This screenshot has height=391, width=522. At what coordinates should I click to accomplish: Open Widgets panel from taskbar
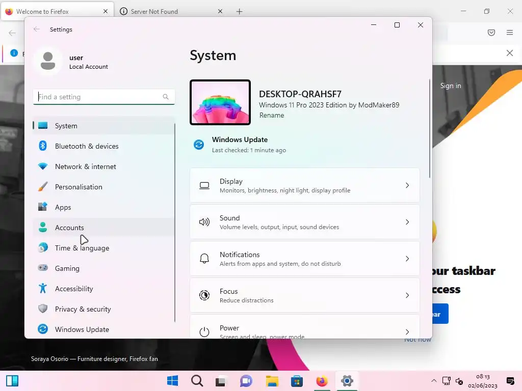(12, 381)
